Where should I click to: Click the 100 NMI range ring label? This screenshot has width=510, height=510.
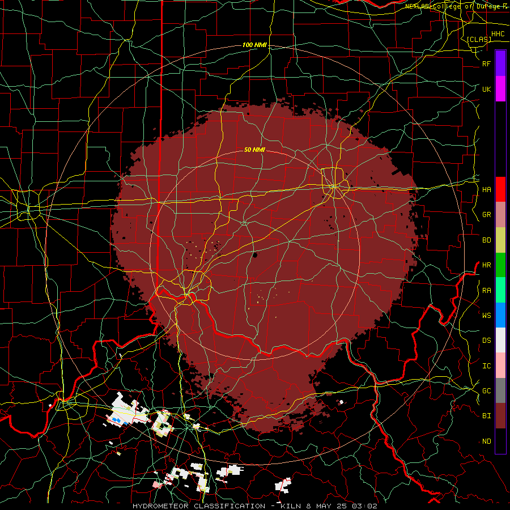coord(254,45)
